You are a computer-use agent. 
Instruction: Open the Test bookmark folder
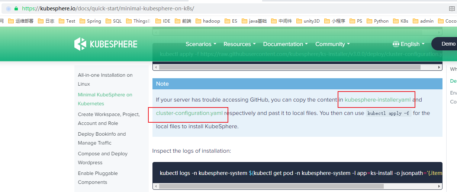[x=67, y=21]
